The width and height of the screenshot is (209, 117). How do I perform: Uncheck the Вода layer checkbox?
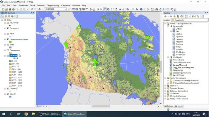click(8, 45)
